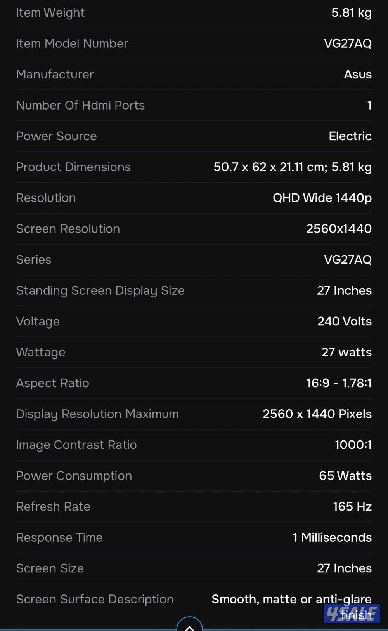Click the 1 Milliseconds response time value

click(x=332, y=537)
